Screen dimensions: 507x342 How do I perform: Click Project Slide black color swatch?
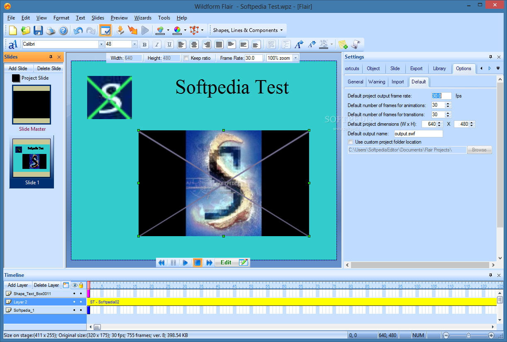pos(16,78)
